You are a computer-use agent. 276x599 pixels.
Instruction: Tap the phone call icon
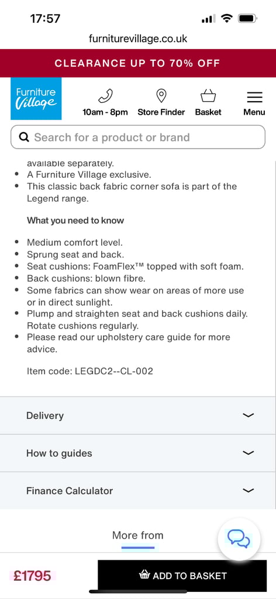pyautogui.click(x=105, y=96)
